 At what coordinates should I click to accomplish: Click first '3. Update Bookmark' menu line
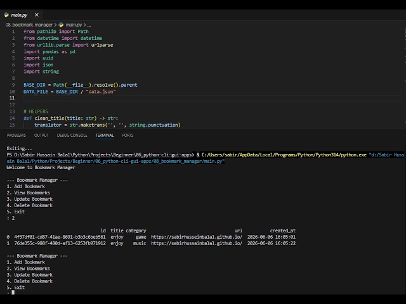30,199
